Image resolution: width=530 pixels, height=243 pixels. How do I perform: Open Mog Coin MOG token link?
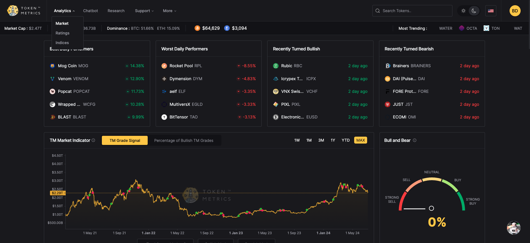click(73, 66)
